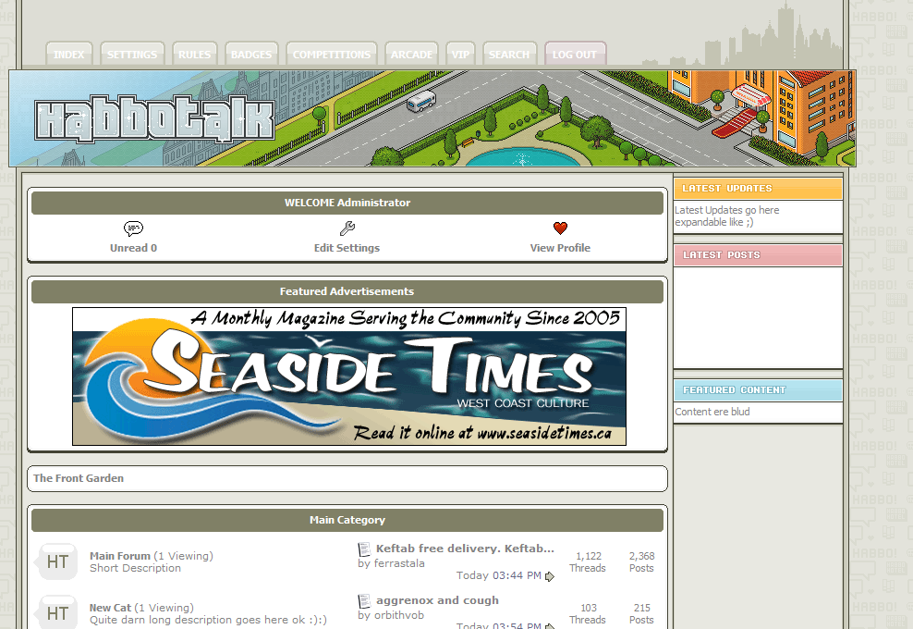Go to last post arrow for Main Forum
Viewport: 913px width, 629px height.
(550, 576)
